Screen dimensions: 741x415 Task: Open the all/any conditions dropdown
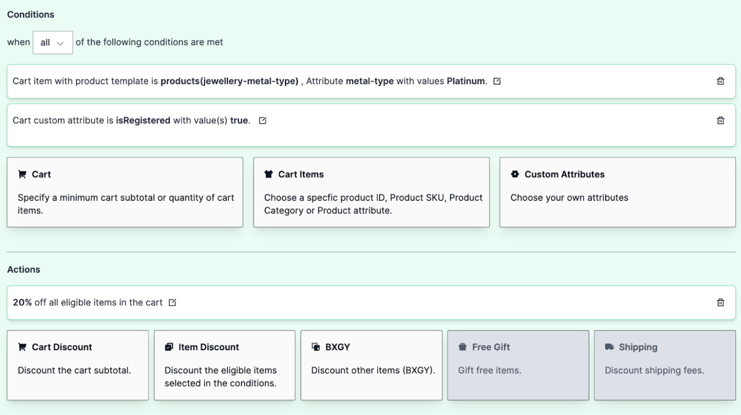[52, 42]
